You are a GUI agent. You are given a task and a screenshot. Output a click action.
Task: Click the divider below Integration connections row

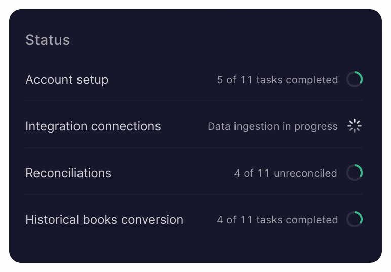click(194, 148)
